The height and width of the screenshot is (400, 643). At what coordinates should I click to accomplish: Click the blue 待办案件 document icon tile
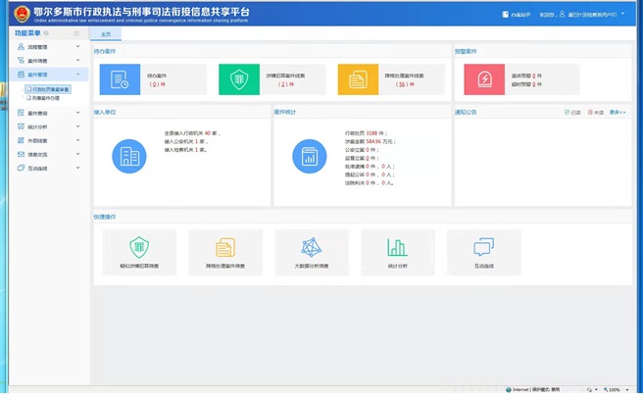pos(121,80)
